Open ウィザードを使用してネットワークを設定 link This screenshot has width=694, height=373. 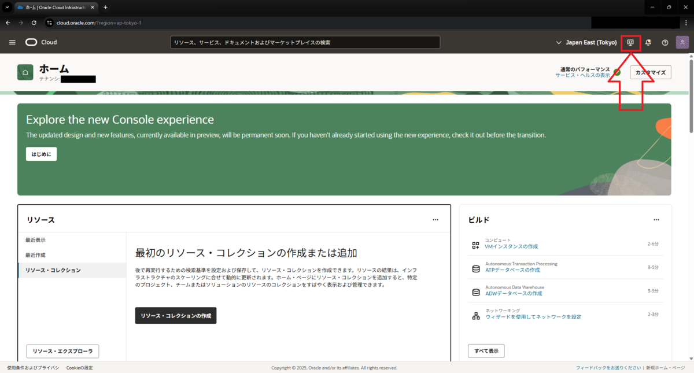pyautogui.click(x=533, y=317)
